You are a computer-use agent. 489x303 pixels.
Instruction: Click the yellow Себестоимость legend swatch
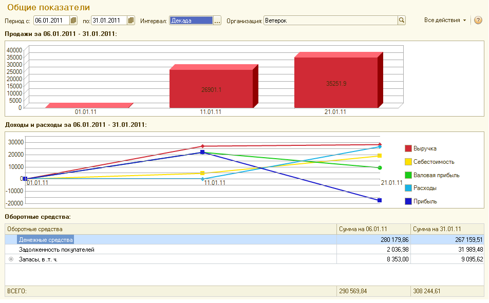(x=408, y=162)
